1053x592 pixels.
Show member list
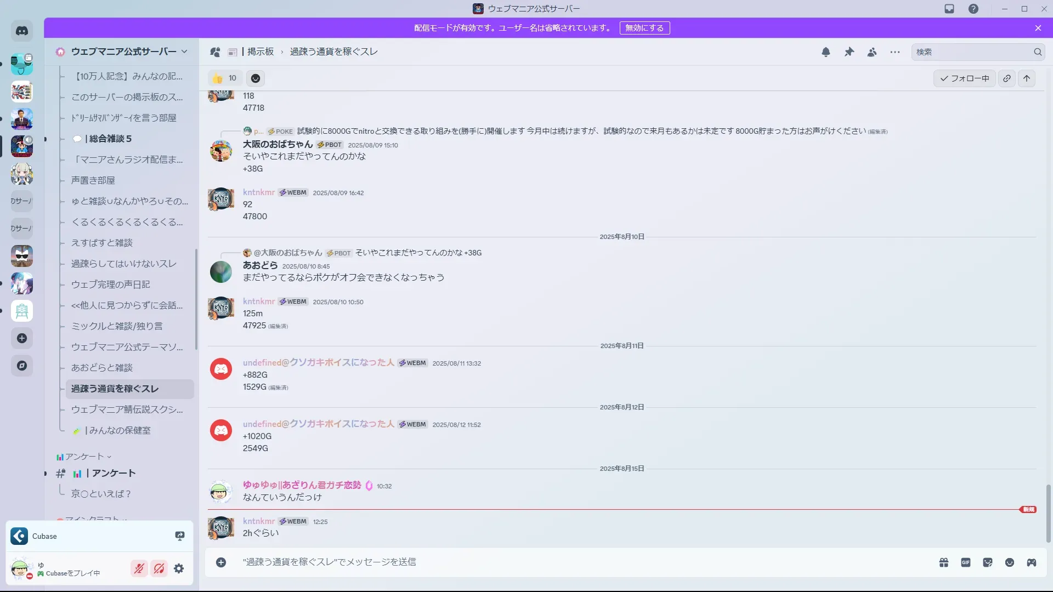tap(872, 52)
